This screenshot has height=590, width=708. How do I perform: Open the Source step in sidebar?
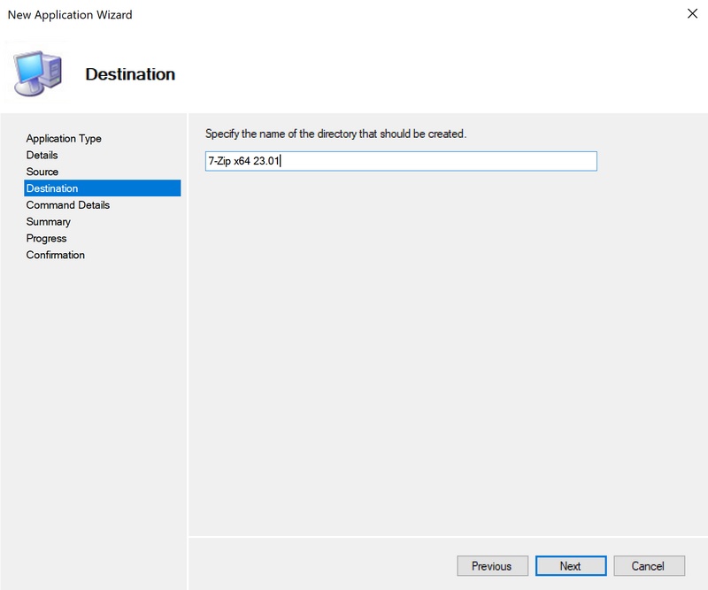(x=42, y=172)
